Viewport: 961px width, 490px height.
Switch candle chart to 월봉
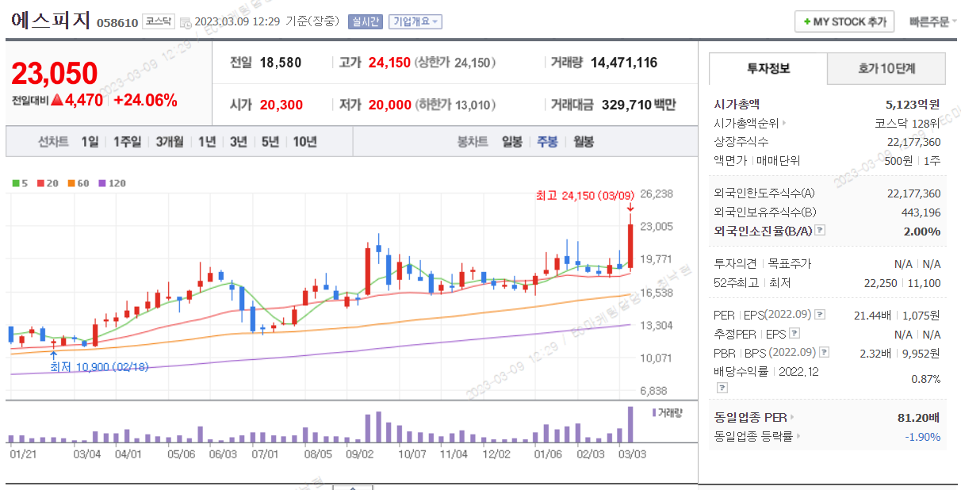(x=584, y=142)
